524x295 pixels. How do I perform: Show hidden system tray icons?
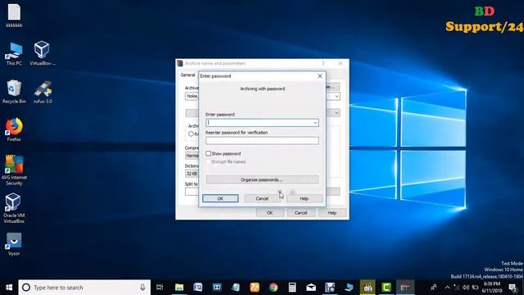(448, 288)
